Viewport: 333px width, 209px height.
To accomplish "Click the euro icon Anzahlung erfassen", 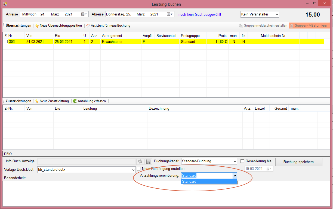I will 75,101.
